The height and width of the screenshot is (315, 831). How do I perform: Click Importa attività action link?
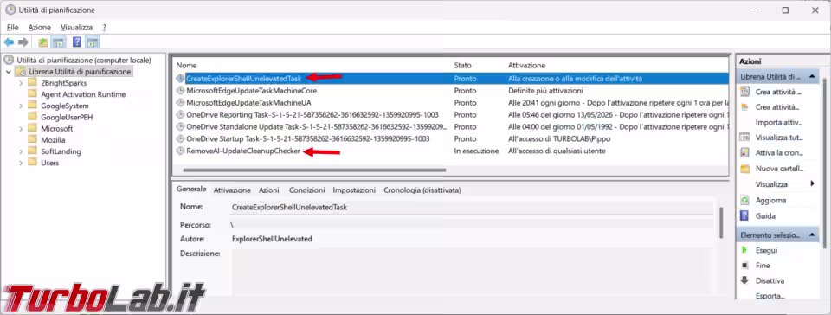coord(779,122)
